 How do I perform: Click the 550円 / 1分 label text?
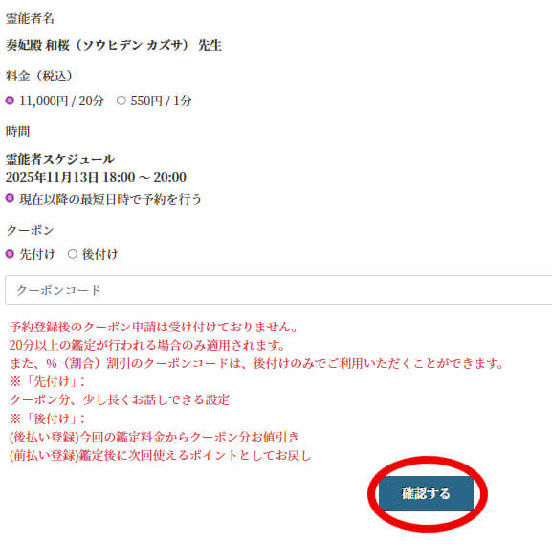pyautogui.click(x=161, y=102)
